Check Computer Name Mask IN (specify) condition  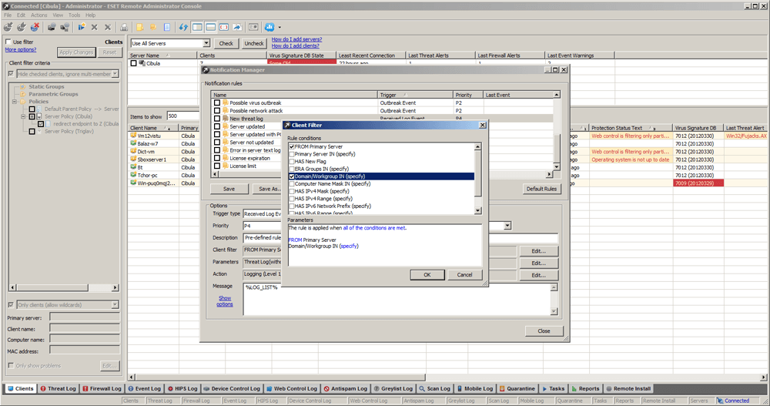click(292, 184)
